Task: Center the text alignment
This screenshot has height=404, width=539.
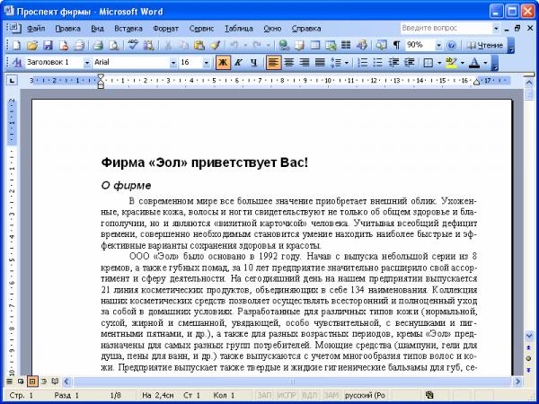Action: click(288, 63)
